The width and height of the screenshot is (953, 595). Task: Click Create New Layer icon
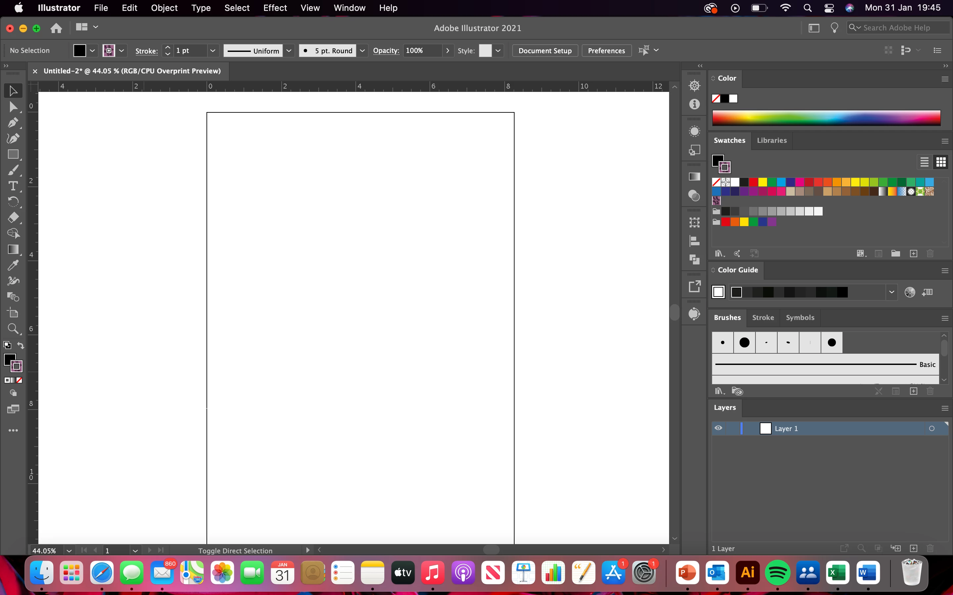click(913, 548)
